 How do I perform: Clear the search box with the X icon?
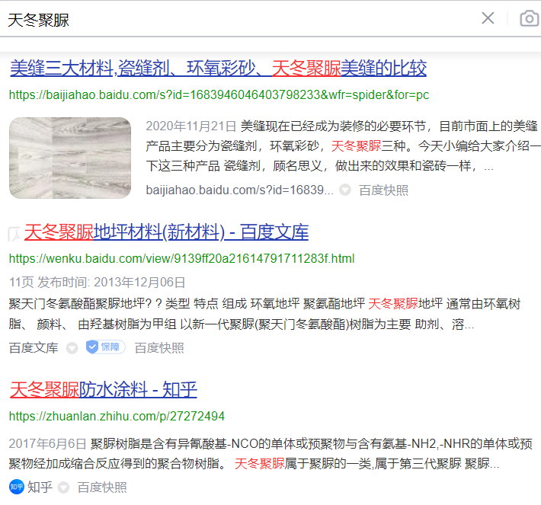pos(488,18)
